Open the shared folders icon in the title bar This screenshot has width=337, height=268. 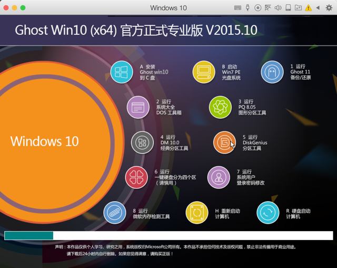point(298,8)
